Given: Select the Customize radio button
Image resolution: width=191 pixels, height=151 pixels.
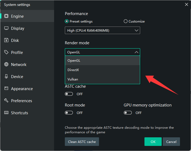Looking at the screenshot, I should (x=126, y=21).
